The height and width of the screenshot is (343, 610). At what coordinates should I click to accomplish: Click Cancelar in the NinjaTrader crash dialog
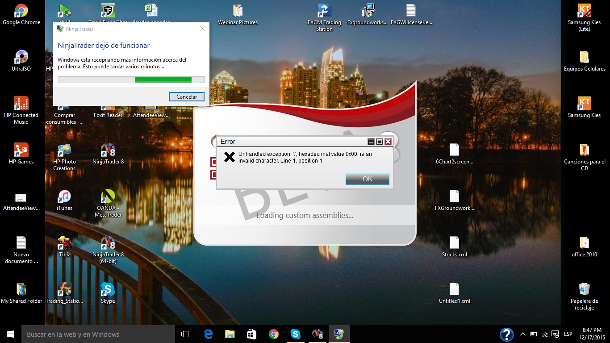(x=187, y=96)
